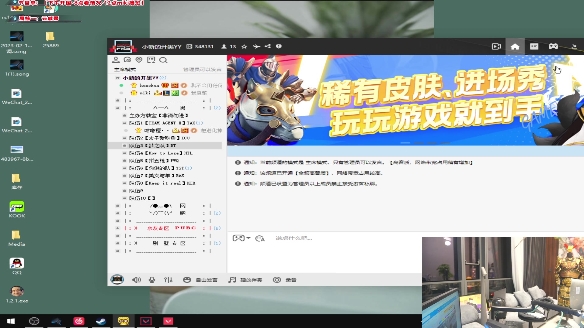Open sub-channel 队伍10【】
584x328 pixels.
(142, 198)
